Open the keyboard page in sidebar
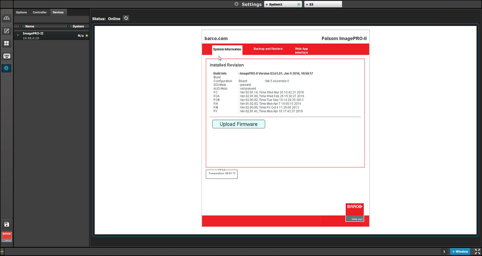The height and width of the screenshot is (256, 482). [x=6, y=56]
